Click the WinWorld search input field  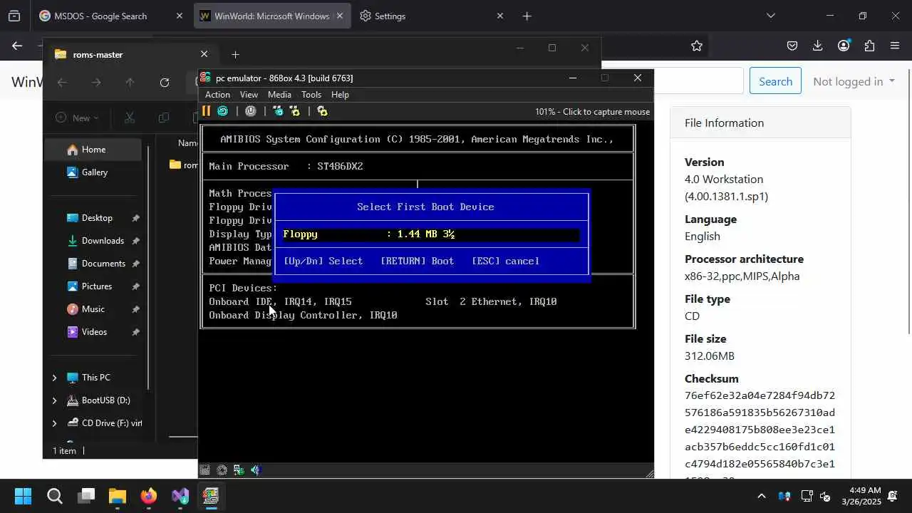[x=698, y=81]
